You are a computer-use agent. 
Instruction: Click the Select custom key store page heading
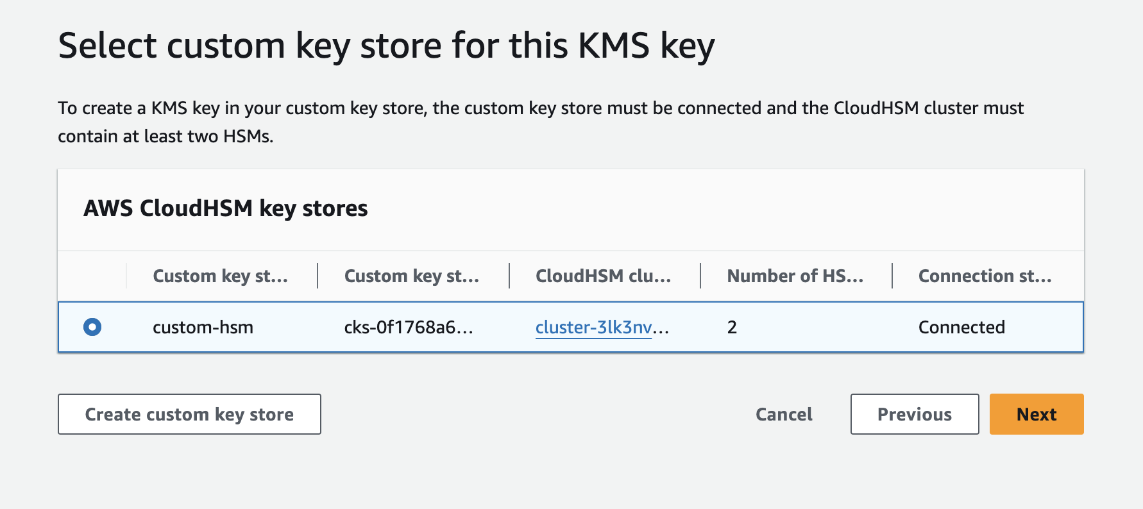click(386, 46)
